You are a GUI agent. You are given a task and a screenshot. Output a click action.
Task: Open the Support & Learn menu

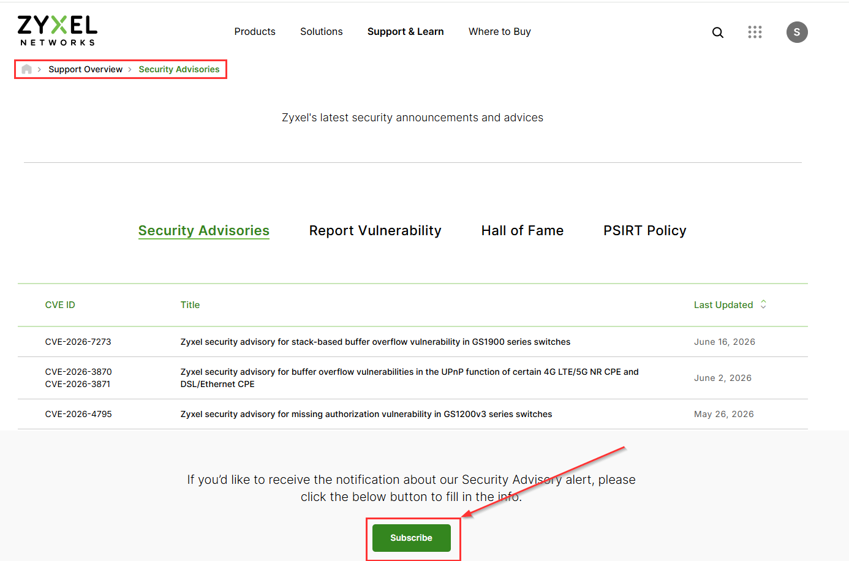[x=406, y=31]
